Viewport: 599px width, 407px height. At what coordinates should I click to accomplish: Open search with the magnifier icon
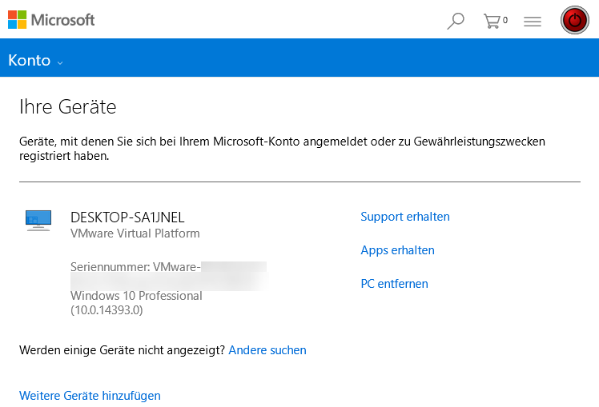[x=456, y=21]
